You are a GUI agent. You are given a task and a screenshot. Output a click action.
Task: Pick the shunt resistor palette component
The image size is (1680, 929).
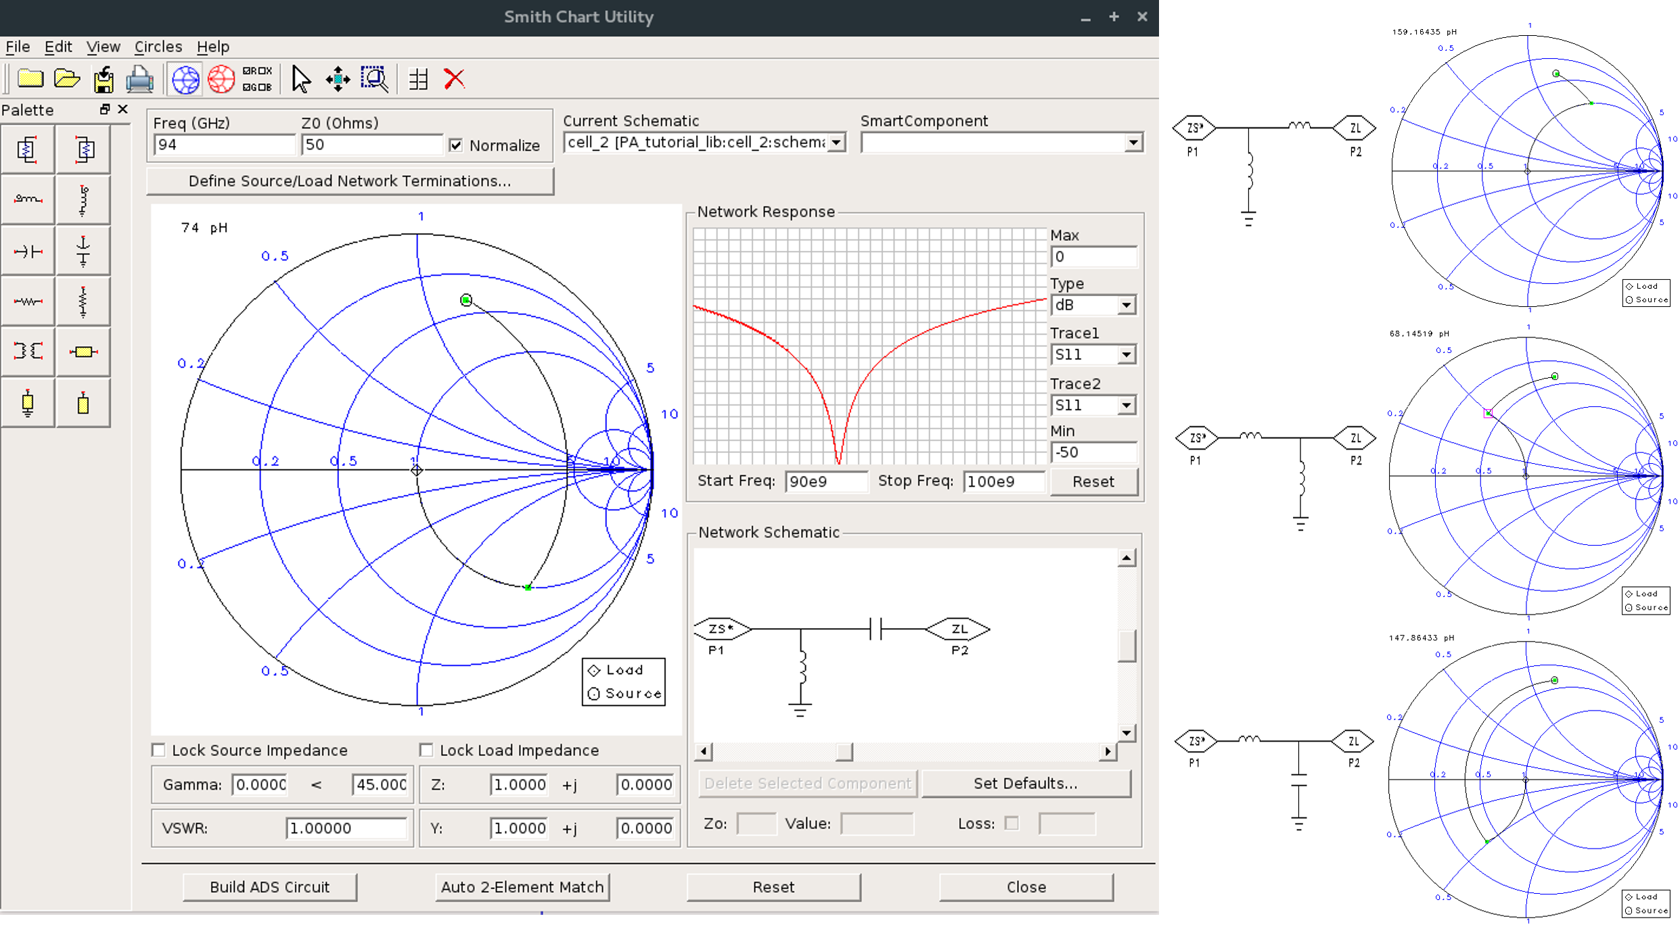83,302
